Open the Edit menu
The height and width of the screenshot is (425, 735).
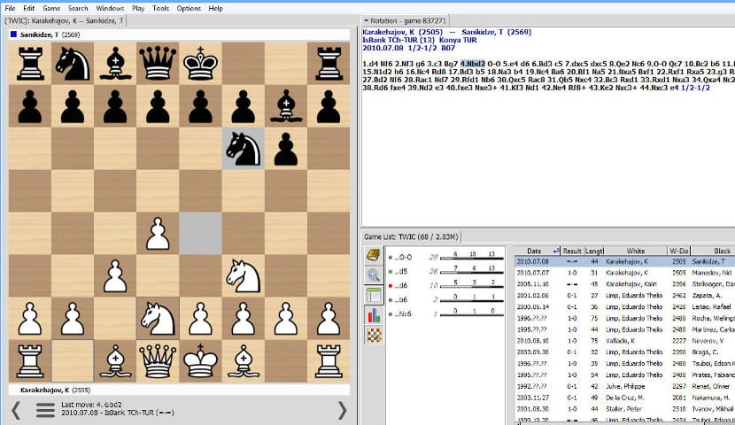(28, 9)
